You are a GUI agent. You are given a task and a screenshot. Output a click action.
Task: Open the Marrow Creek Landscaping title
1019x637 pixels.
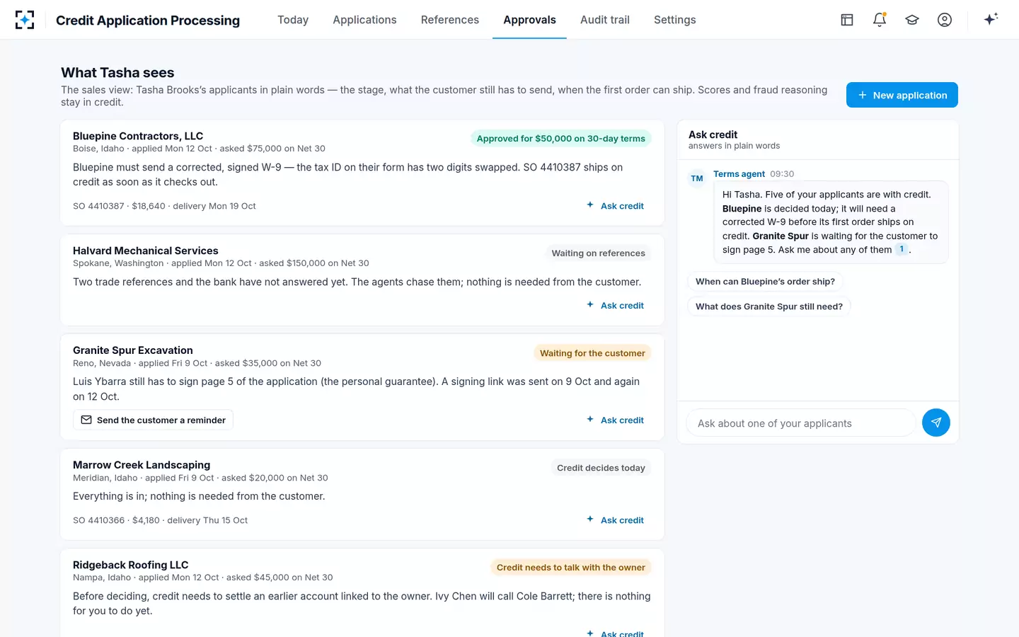pos(142,465)
